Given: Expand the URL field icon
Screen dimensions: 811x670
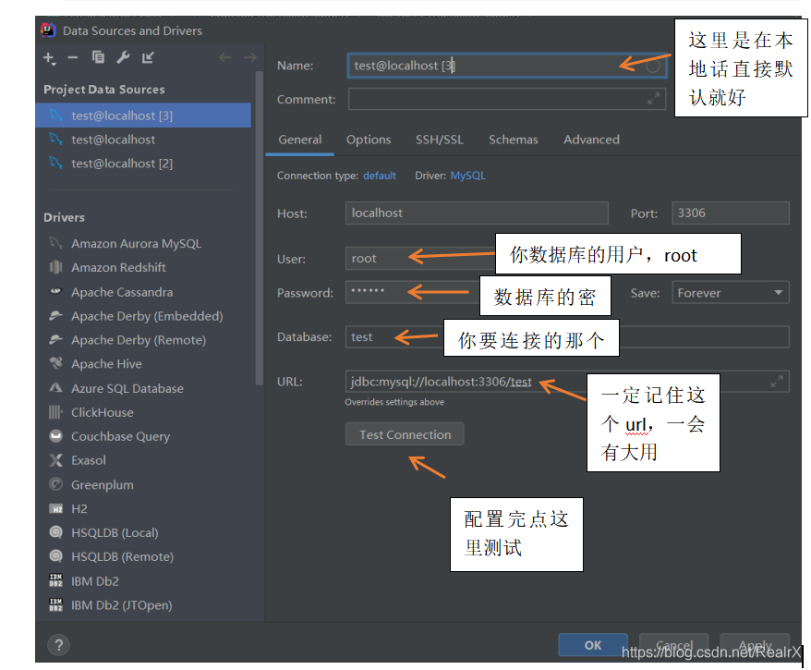Looking at the screenshot, I should coord(777,382).
